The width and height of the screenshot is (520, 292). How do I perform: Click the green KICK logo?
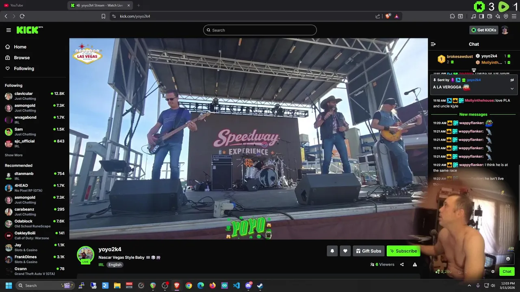[29, 30]
